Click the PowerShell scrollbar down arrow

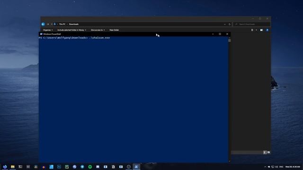(229, 161)
